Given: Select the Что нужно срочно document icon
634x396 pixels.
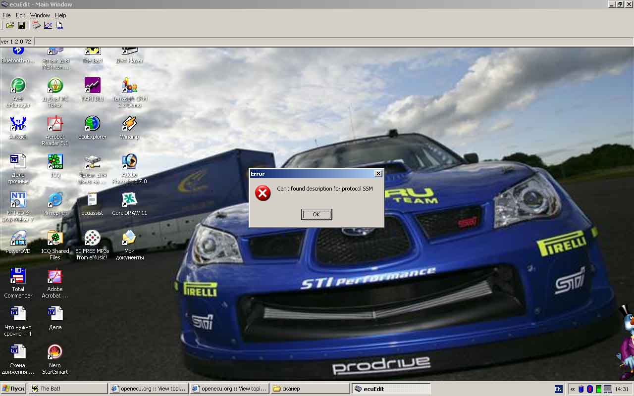Looking at the screenshot, I should coord(18,321).
